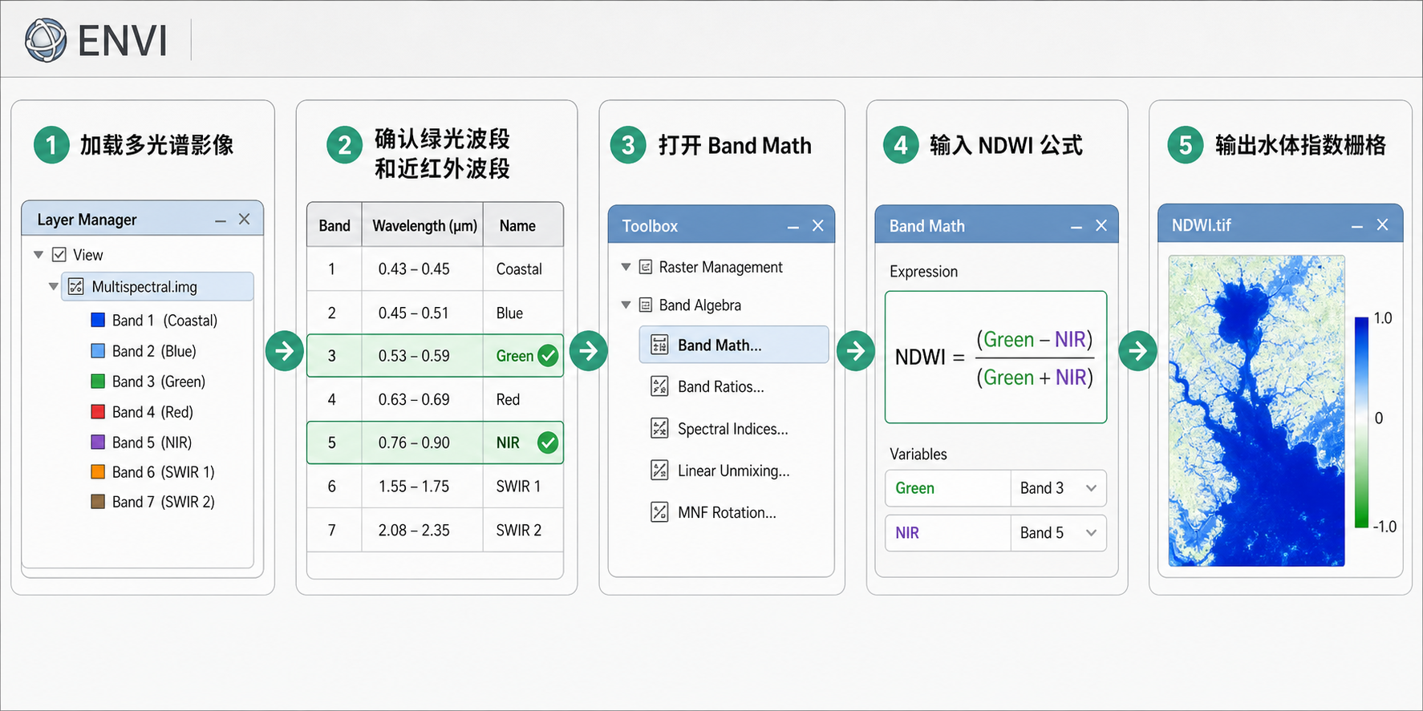Collapse the Band Algebra toolbox folder

point(626,305)
